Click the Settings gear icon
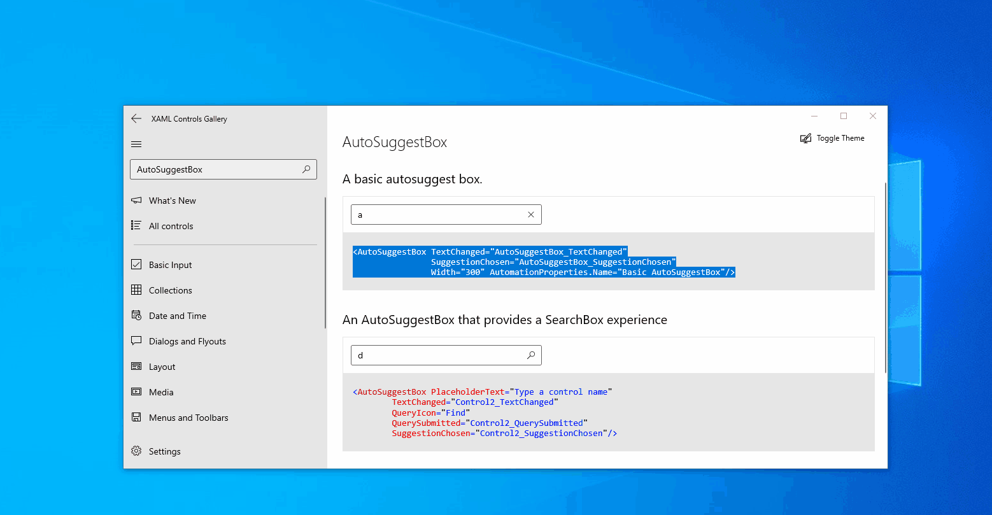Screen dimensions: 992x515 tap(136, 451)
